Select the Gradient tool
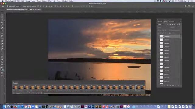Viewport: 195px width, 109px height. [x=2, y=41]
